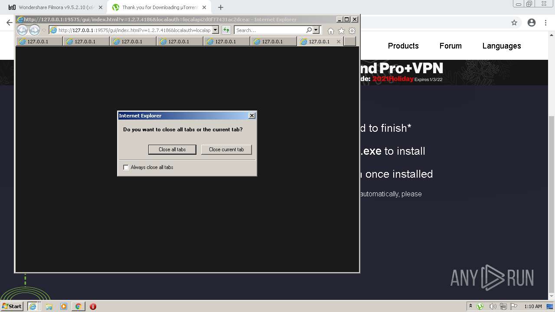The width and height of the screenshot is (555, 312).
Task: Open a new tab in Internet Explorer
Action: pos(350,42)
